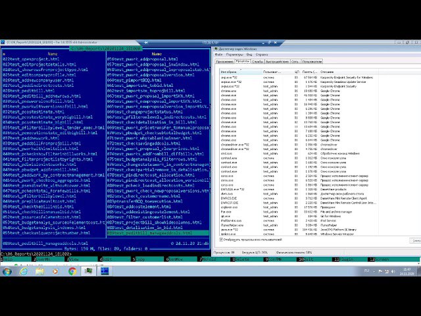Switch to the Приложения tab

tap(225, 61)
